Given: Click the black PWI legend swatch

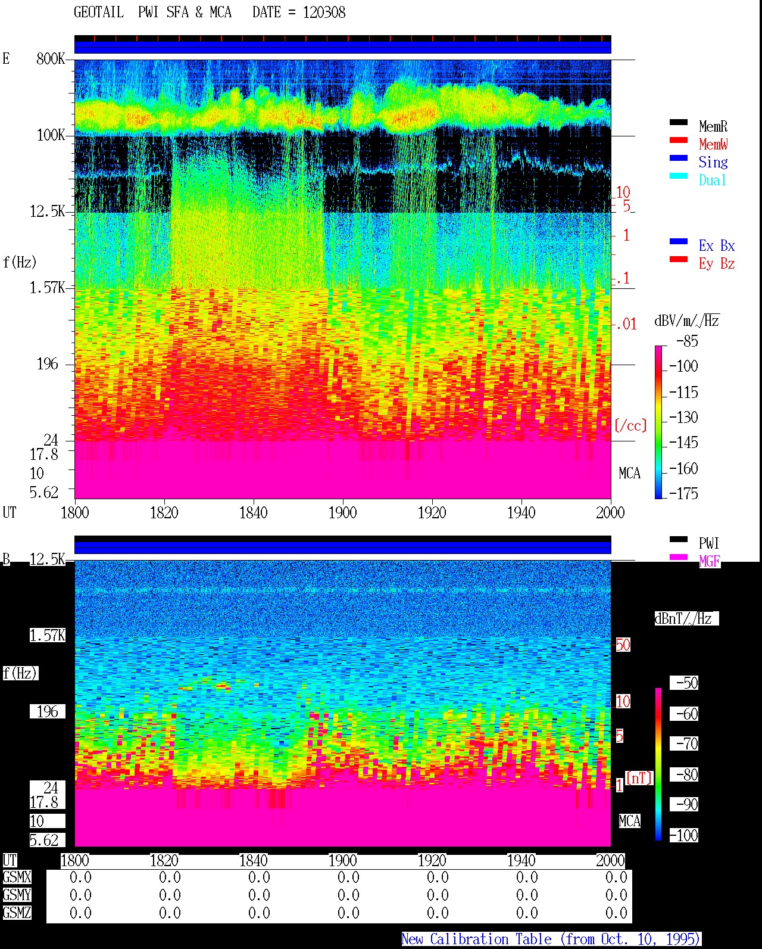Looking at the screenshot, I should (679, 540).
